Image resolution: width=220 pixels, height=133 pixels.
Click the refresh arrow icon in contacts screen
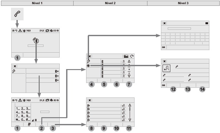coord(132,56)
